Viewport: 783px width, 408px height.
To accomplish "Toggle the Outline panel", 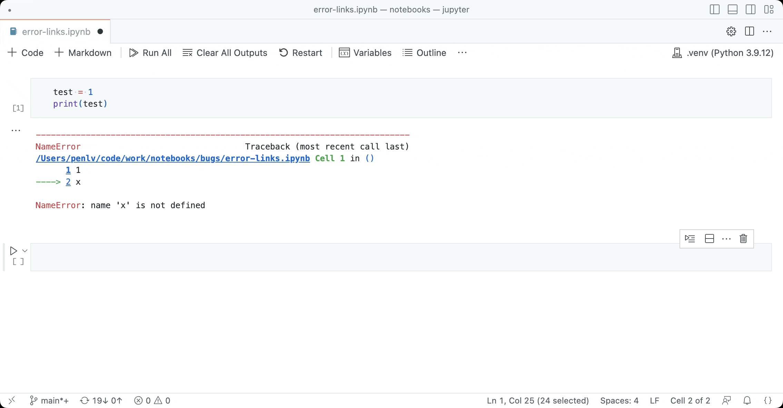I will [432, 52].
